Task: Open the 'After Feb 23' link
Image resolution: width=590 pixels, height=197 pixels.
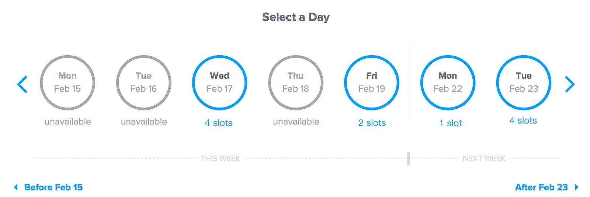Action: coord(541,187)
